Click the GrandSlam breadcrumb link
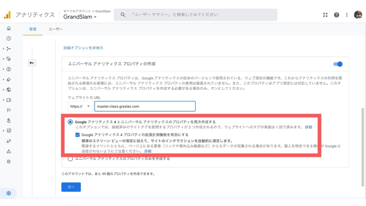Image resolution: width=366 pixels, height=206 pixels. click(x=103, y=11)
